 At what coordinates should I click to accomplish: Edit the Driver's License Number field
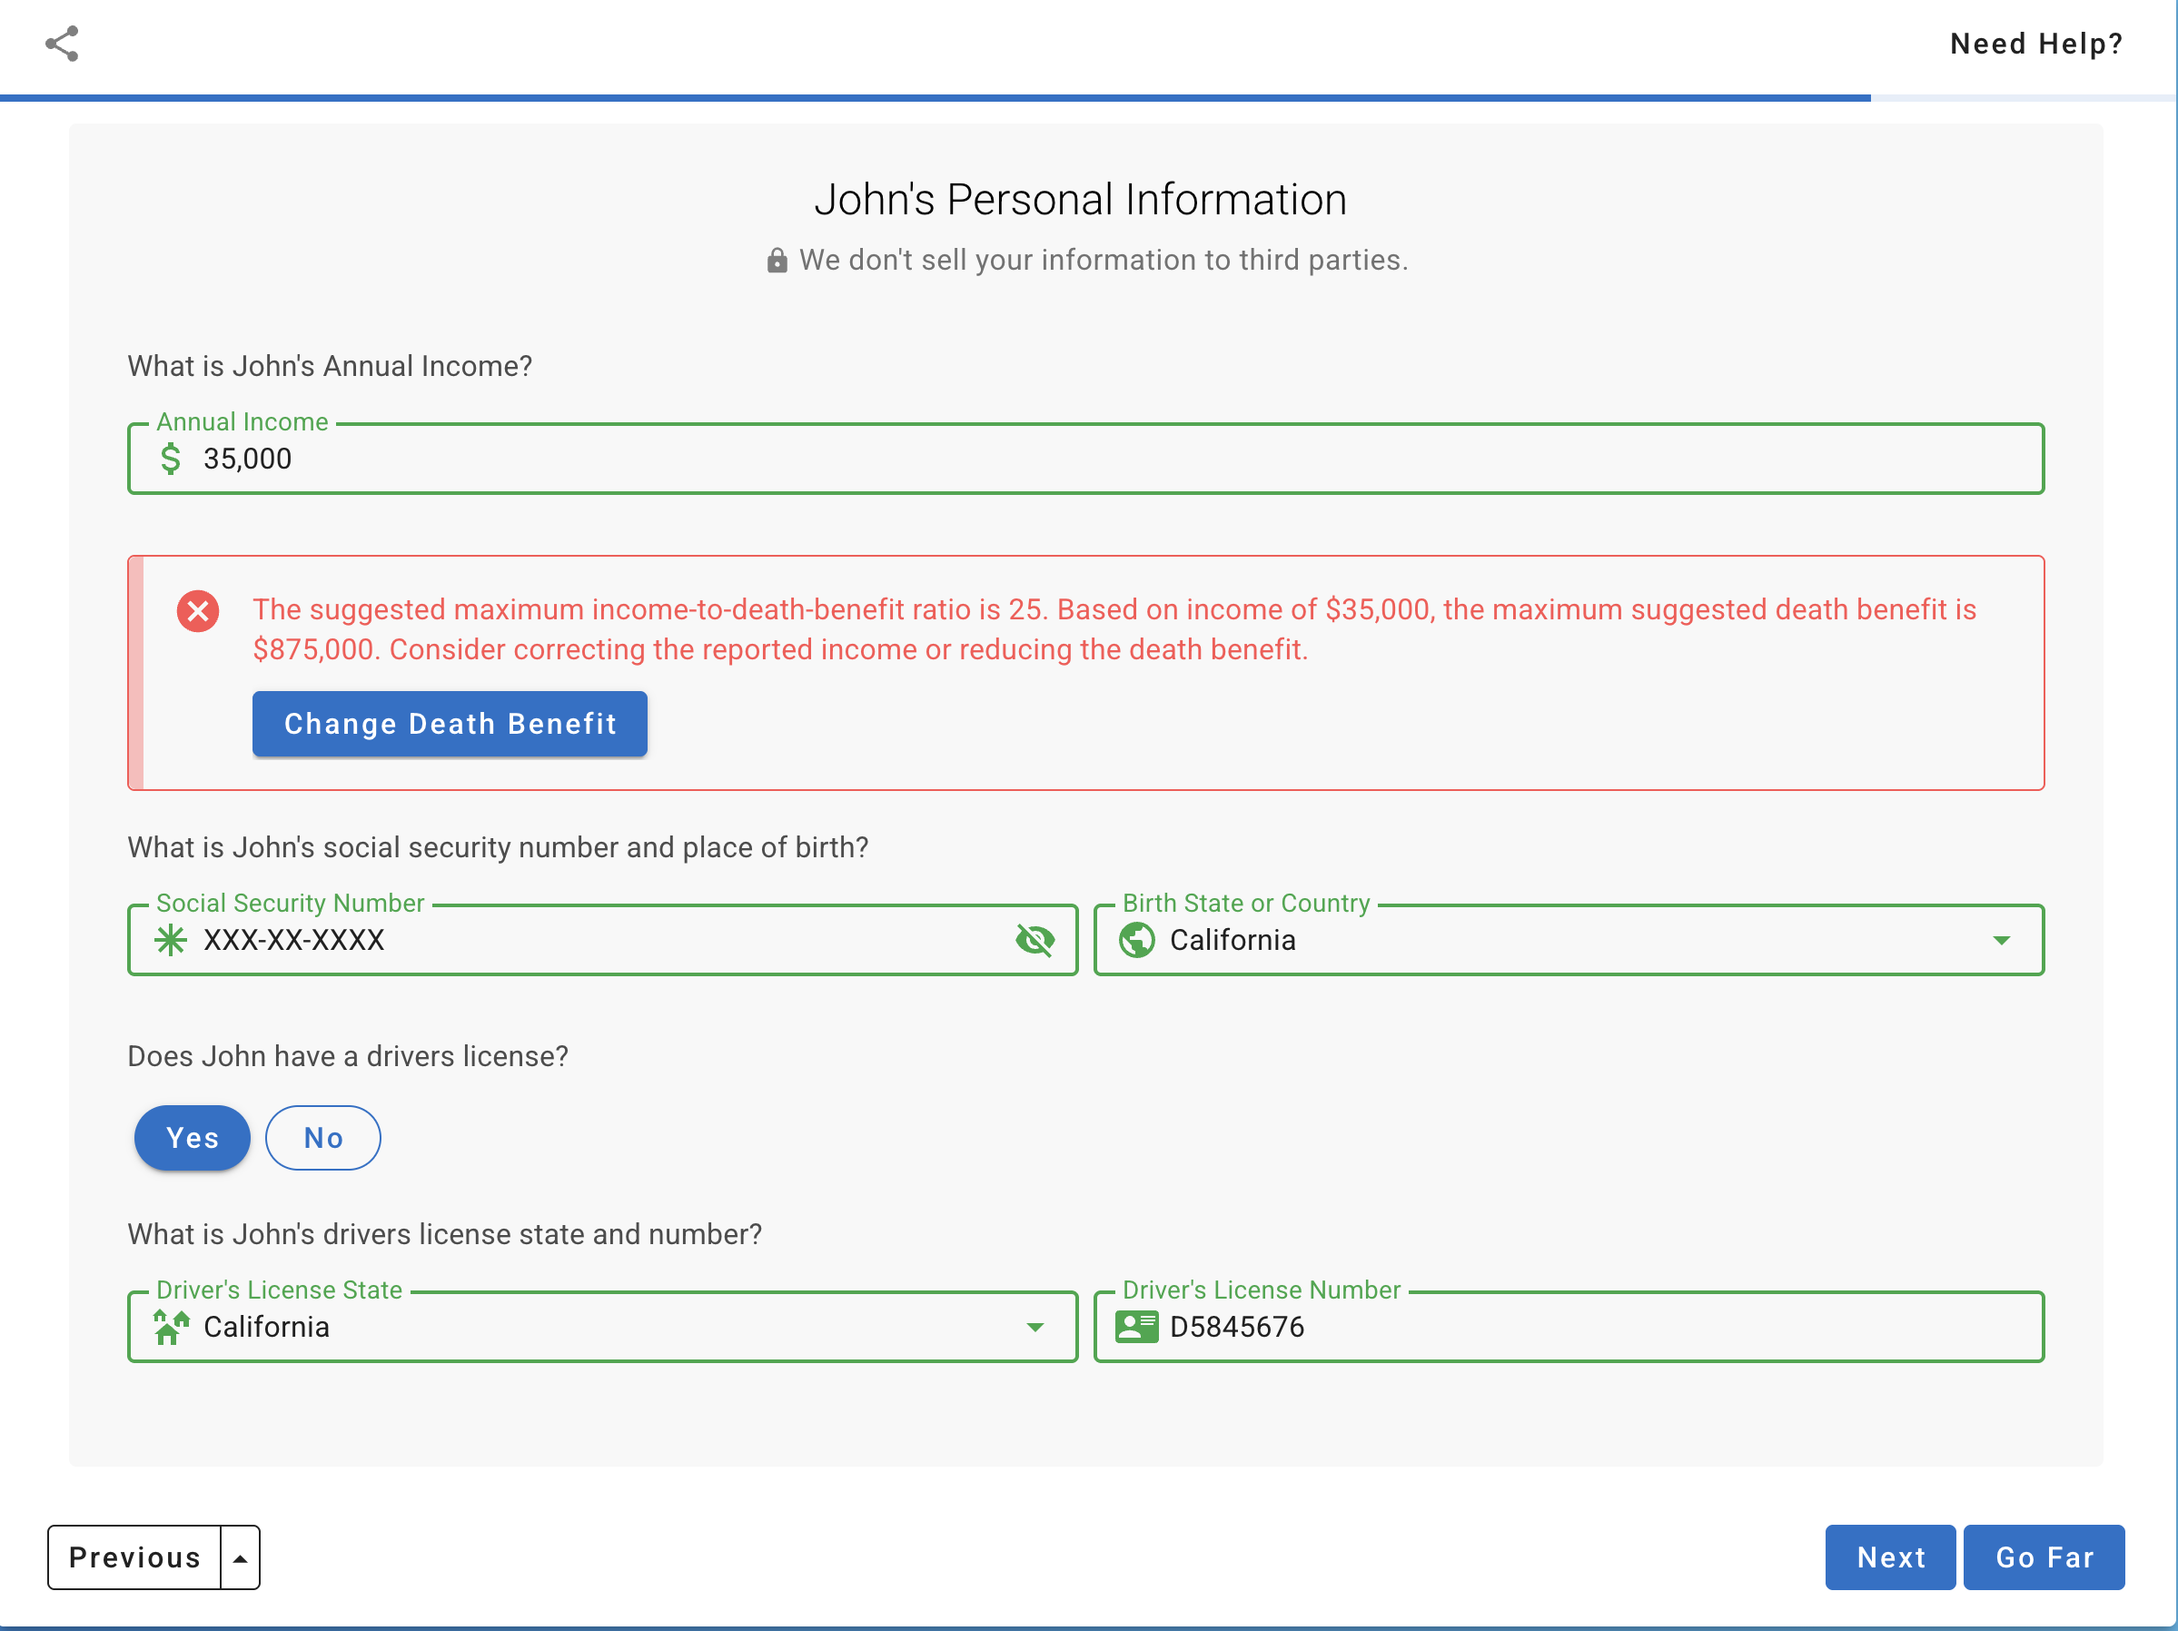pyautogui.click(x=1569, y=1327)
